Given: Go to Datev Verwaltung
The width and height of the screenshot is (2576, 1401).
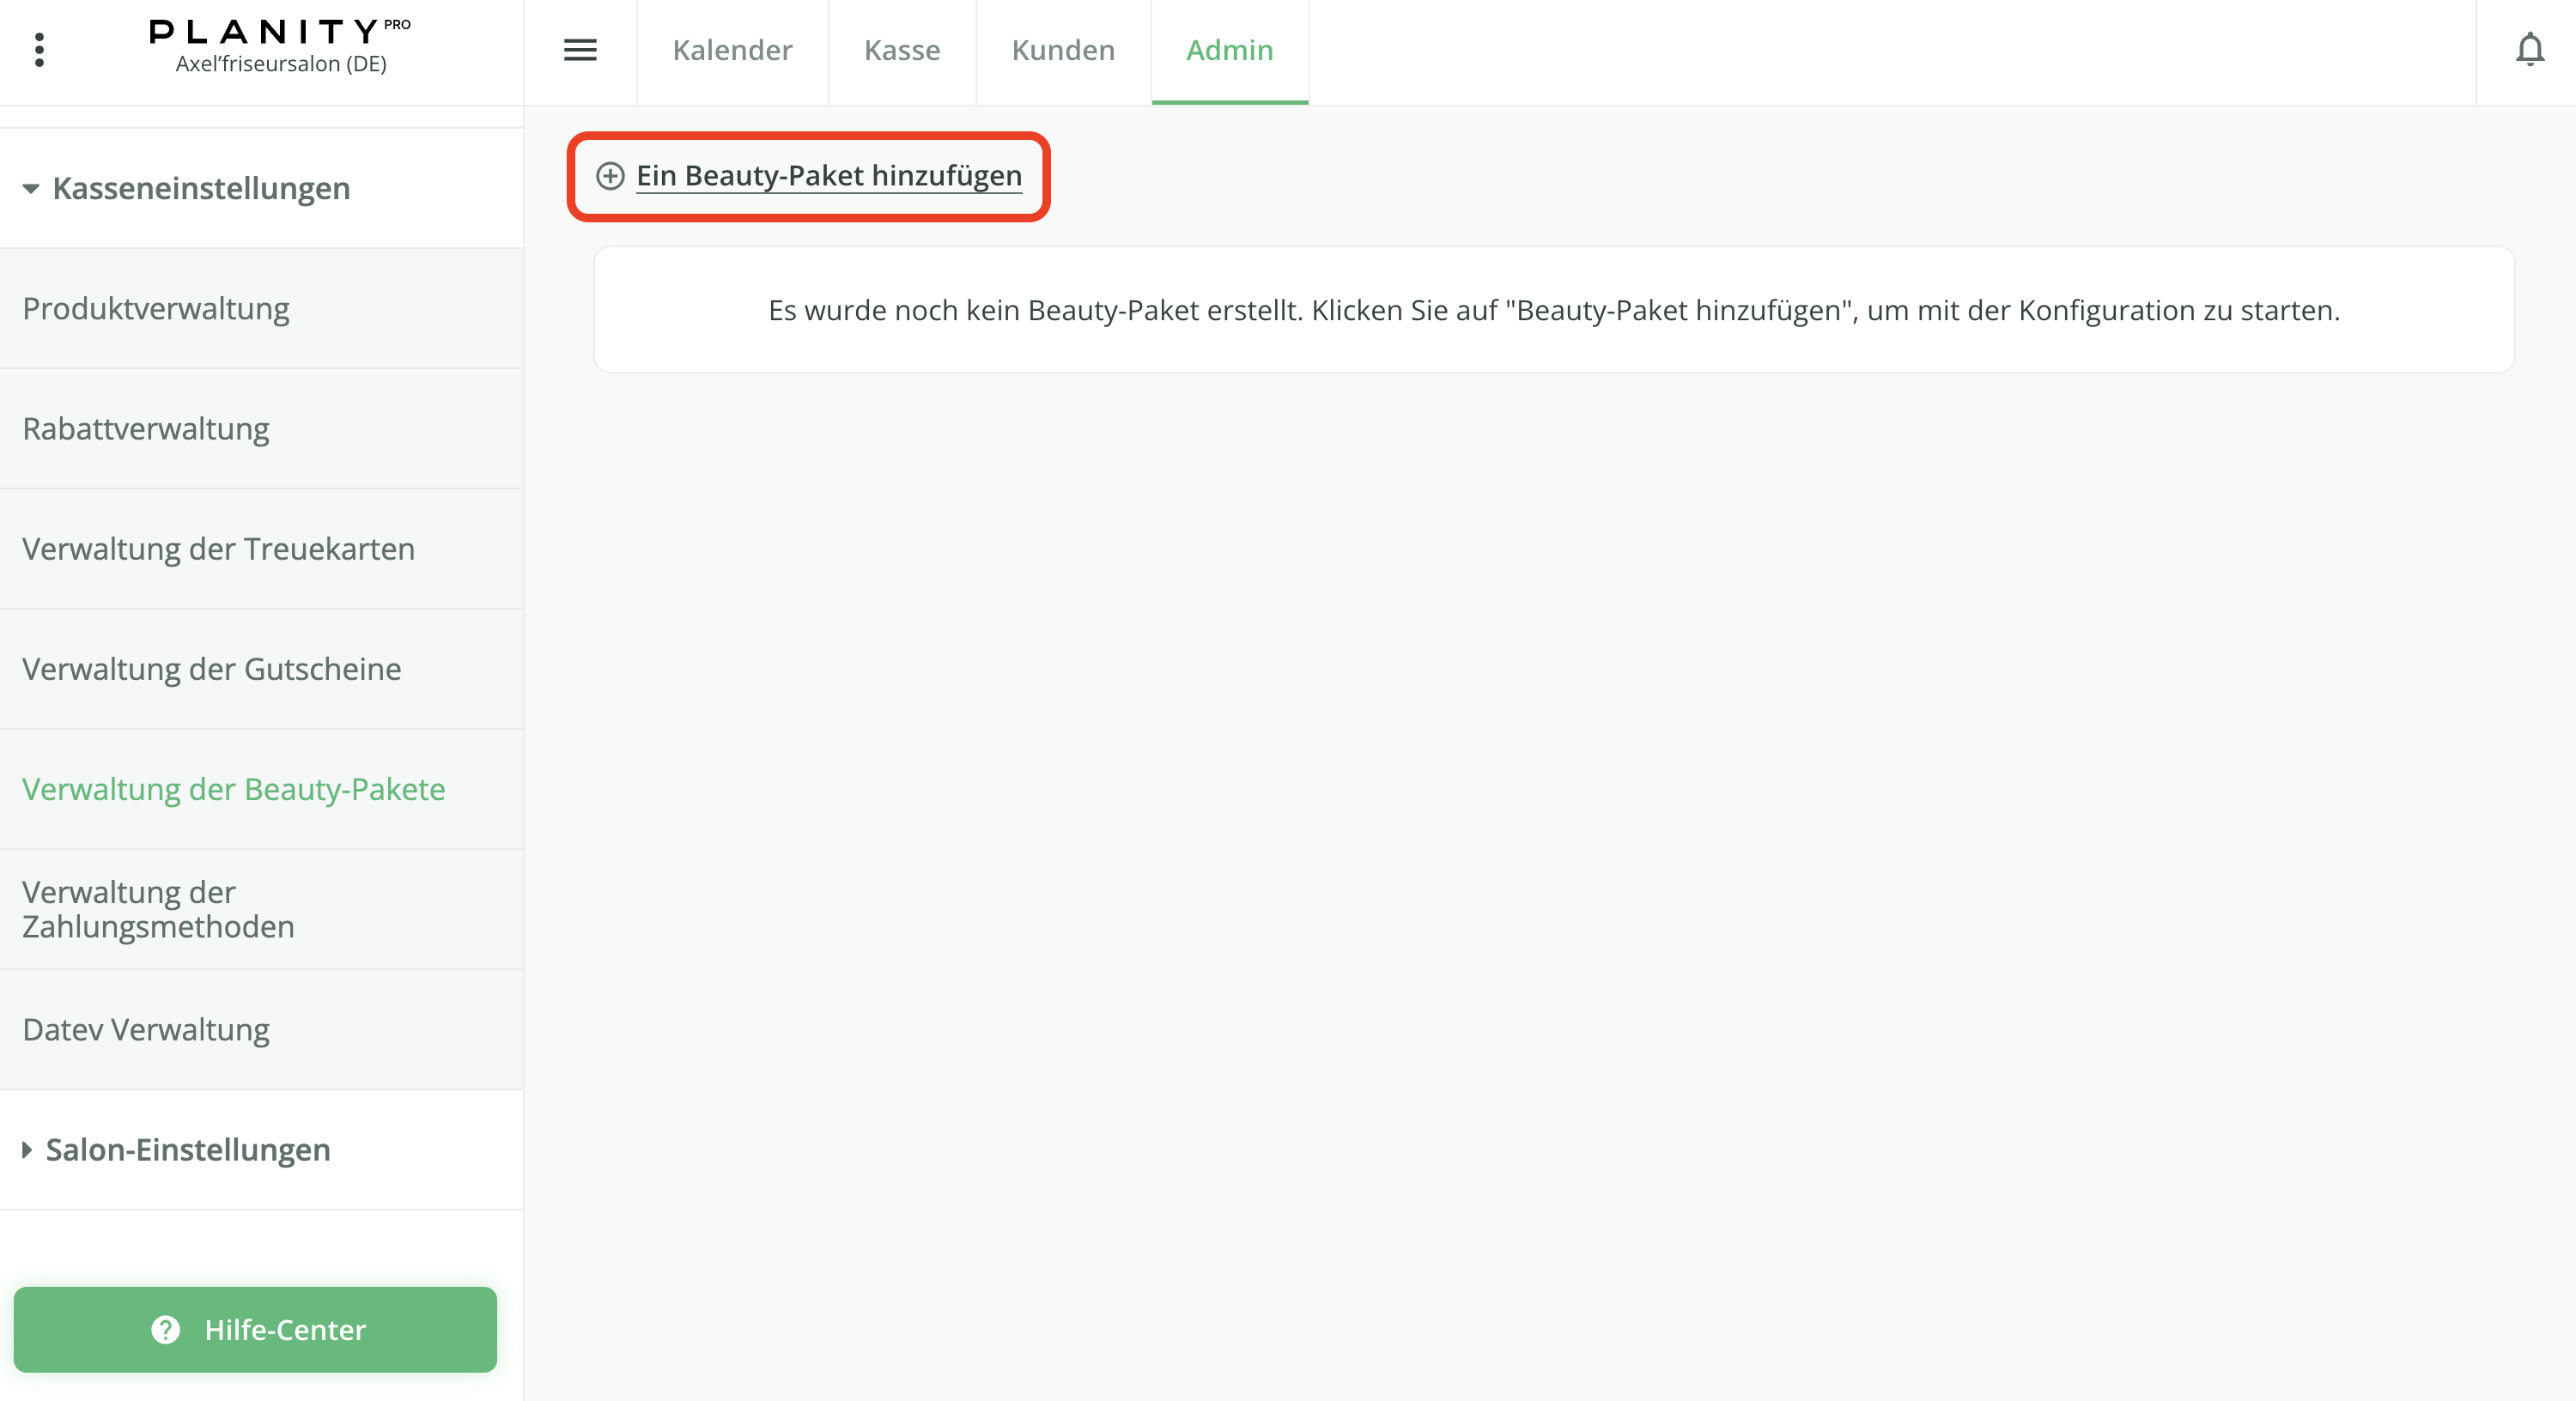Looking at the screenshot, I should (x=146, y=1029).
